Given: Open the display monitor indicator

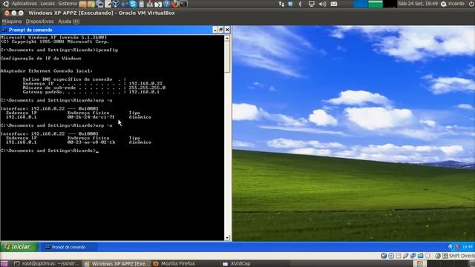Looking at the screenshot, I should click(x=312, y=4).
